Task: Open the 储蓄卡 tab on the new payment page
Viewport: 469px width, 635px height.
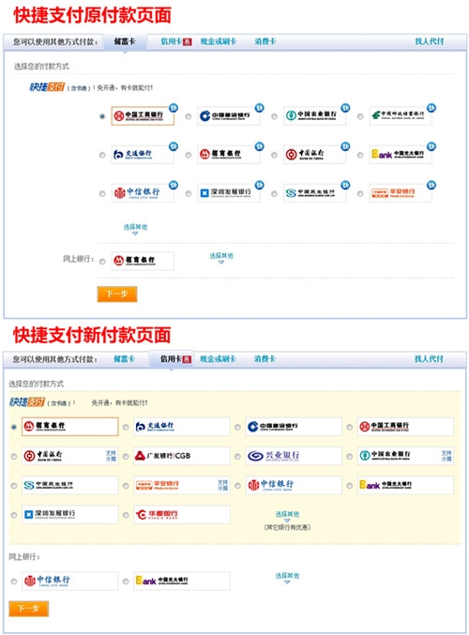Action: pyautogui.click(x=124, y=359)
